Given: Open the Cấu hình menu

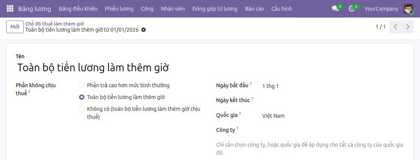Looking at the screenshot, I should coord(281,9).
